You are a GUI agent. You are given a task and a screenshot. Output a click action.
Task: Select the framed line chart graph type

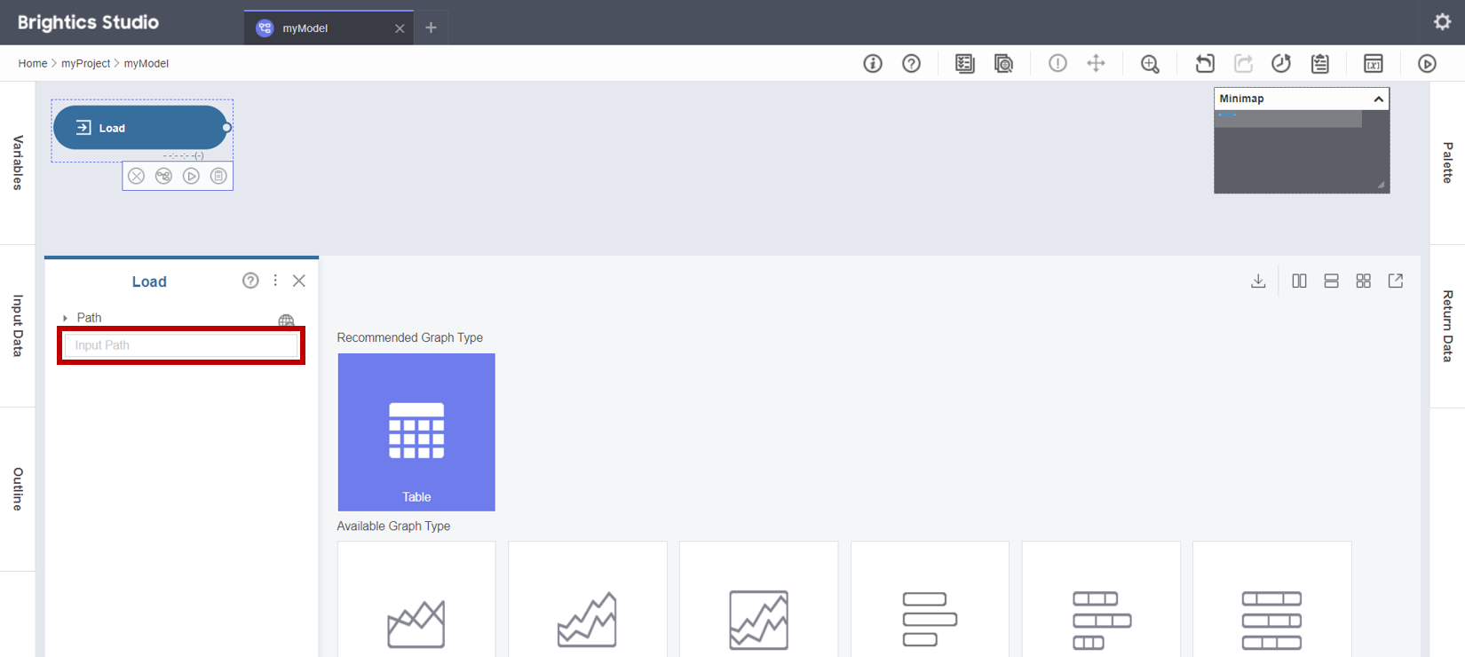point(759,599)
